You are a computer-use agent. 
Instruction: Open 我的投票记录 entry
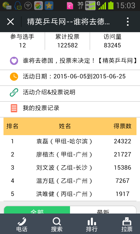point(41,108)
